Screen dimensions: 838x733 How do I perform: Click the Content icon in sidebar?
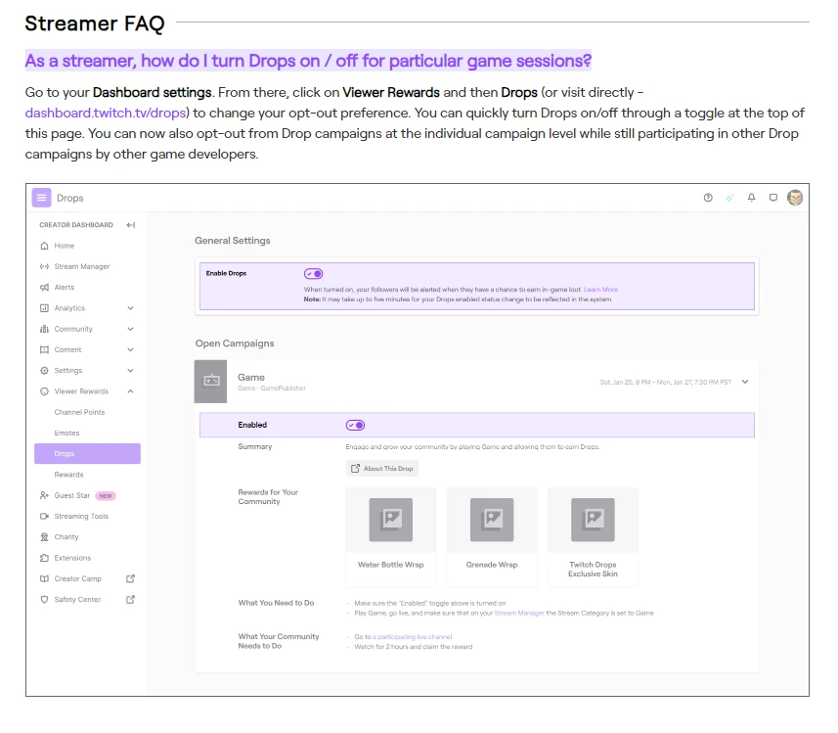pyautogui.click(x=44, y=349)
